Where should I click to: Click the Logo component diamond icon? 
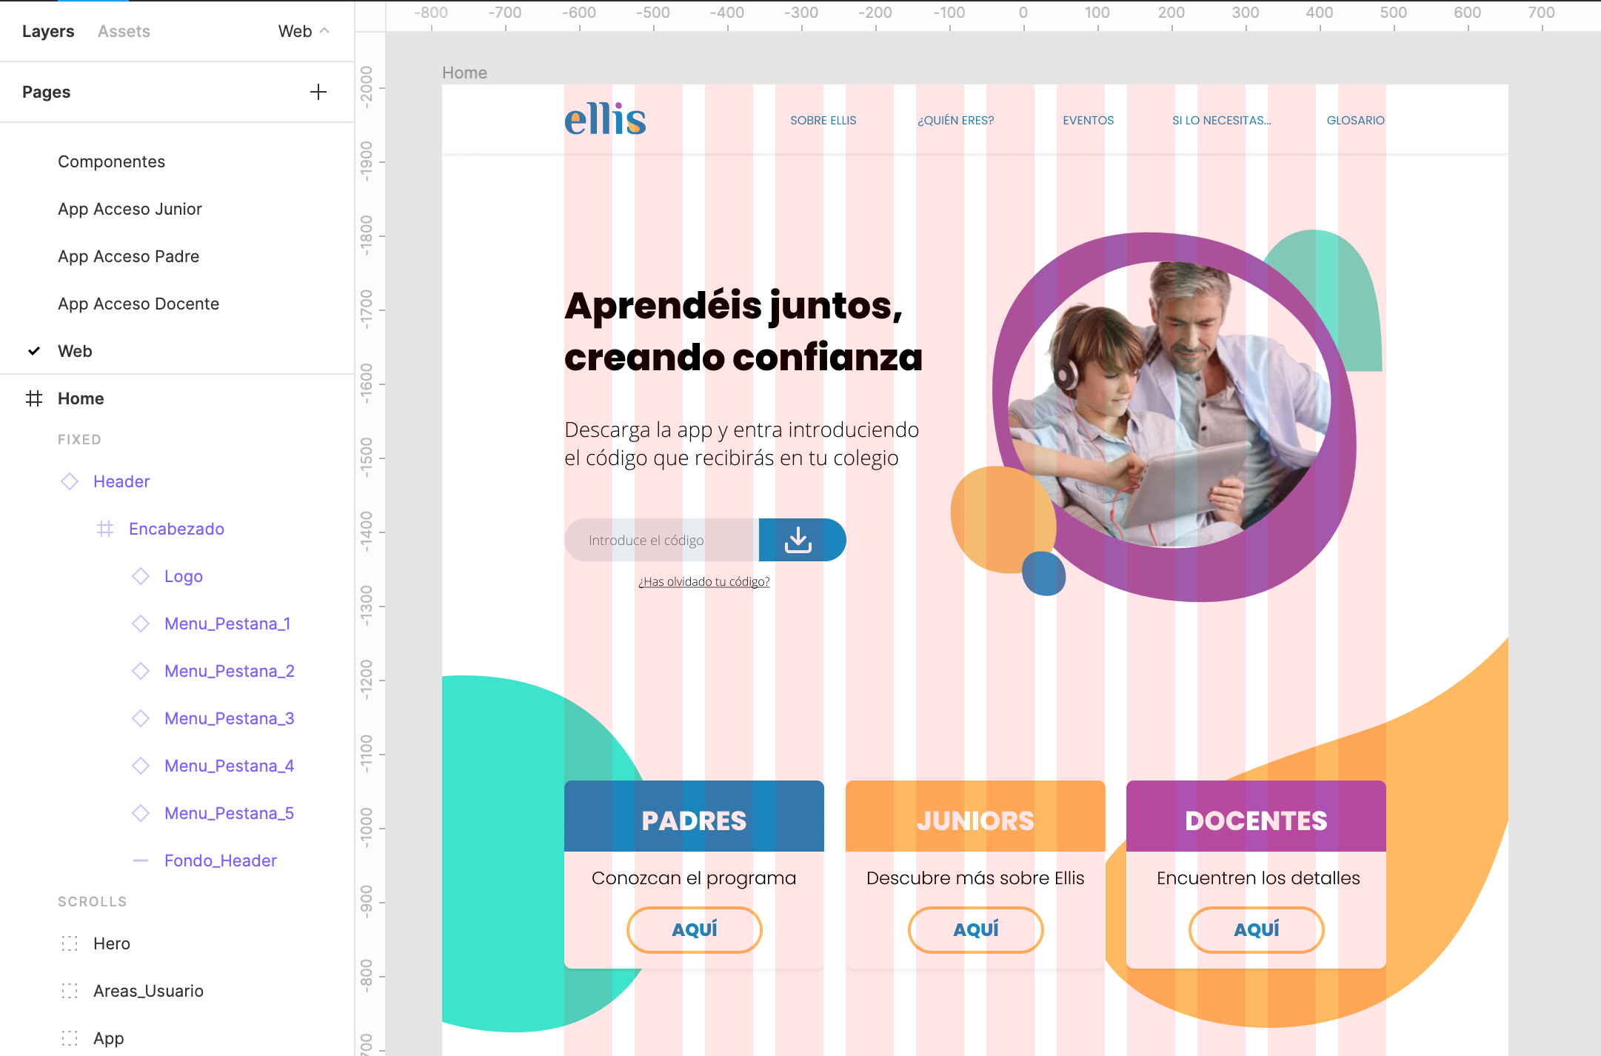(x=141, y=576)
